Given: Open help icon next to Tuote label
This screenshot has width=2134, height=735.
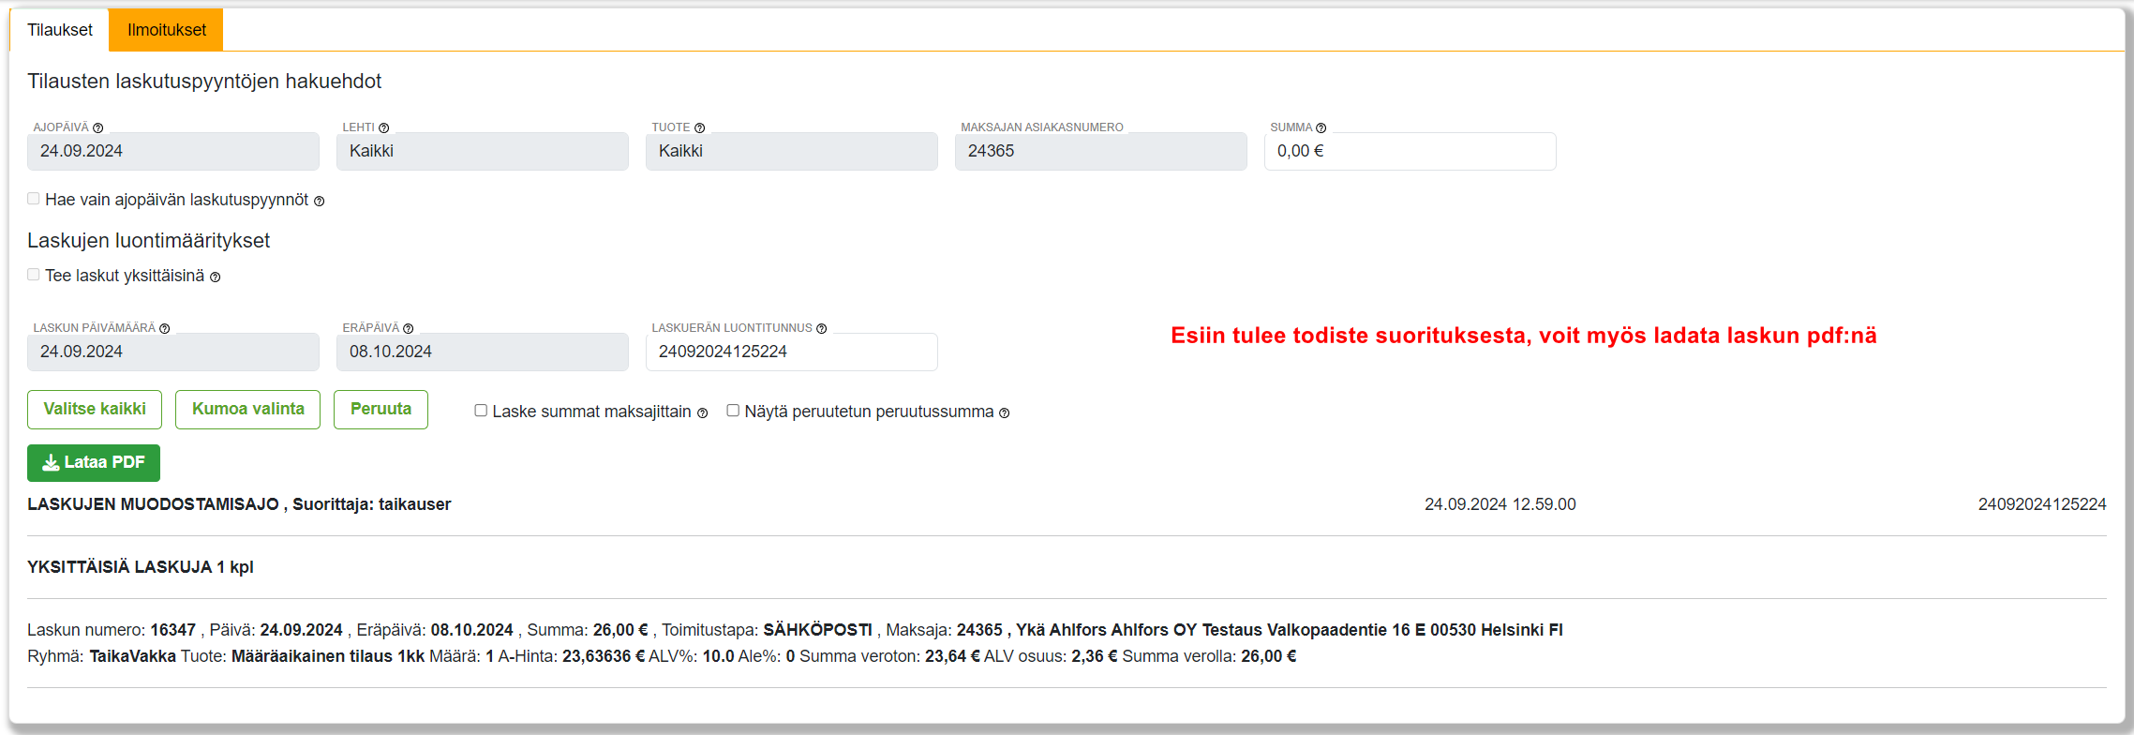Looking at the screenshot, I should pyautogui.click(x=699, y=128).
